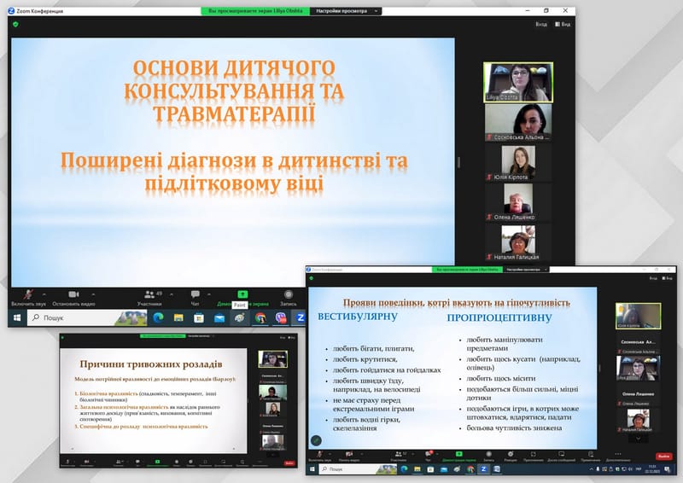Expand down arrow below thumbnails in bottom-left window
The height and width of the screenshot is (483, 683).
(x=273, y=453)
